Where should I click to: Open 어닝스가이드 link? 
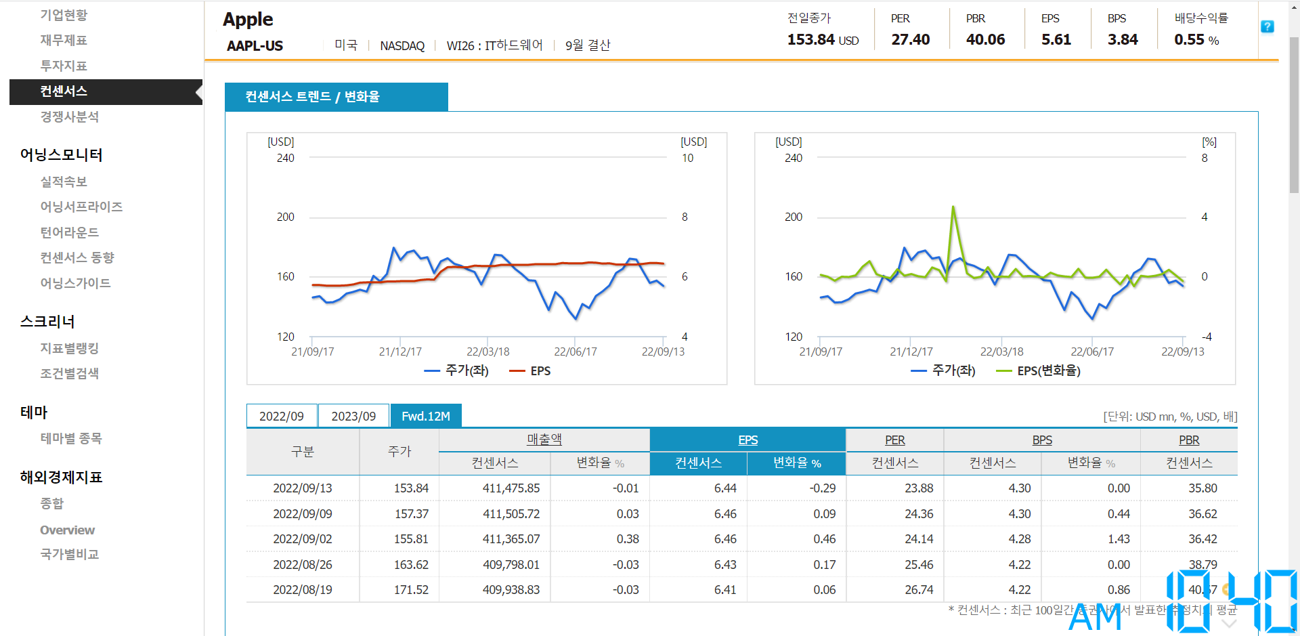[x=75, y=283]
